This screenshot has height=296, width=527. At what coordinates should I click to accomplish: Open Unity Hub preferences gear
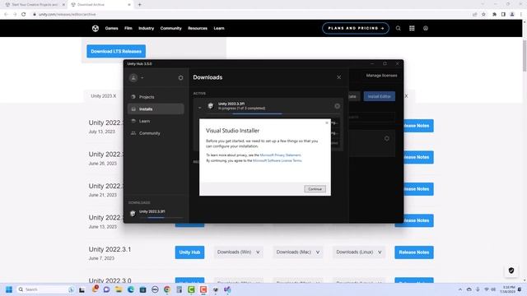pos(180,78)
